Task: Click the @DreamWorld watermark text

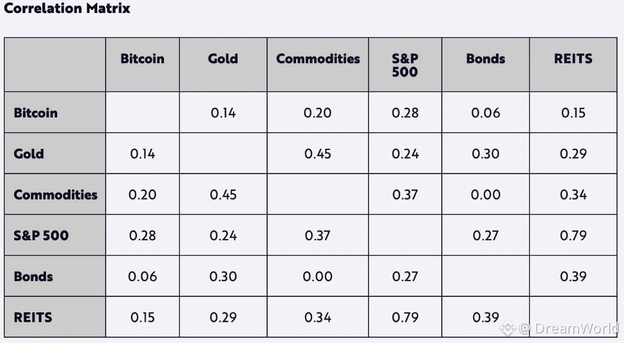Action: 568,328
